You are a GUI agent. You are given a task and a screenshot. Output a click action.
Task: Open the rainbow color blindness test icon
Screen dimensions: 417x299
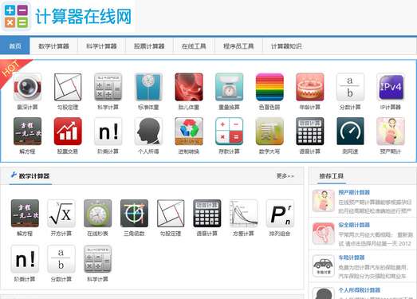click(x=269, y=87)
